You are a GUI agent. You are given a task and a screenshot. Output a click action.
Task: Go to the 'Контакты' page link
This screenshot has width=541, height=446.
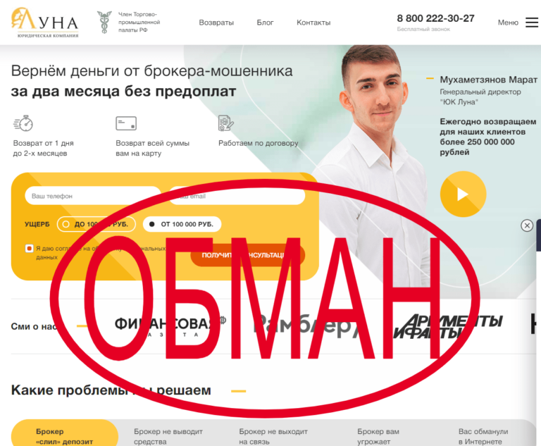[x=313, y=23]
